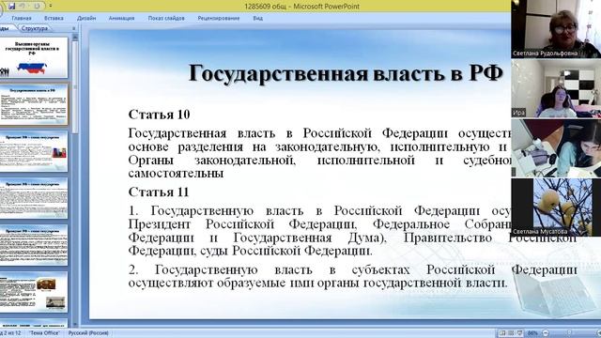This screenshot has height=338, width=601.
Task: Select the fourth slide thumbnail in panel
Action: [34, 198]
